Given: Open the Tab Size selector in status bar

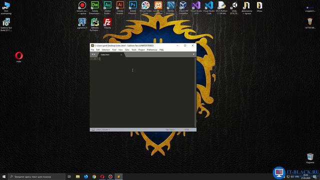Looking at the screenshot, I should click(x=170, y=130).
